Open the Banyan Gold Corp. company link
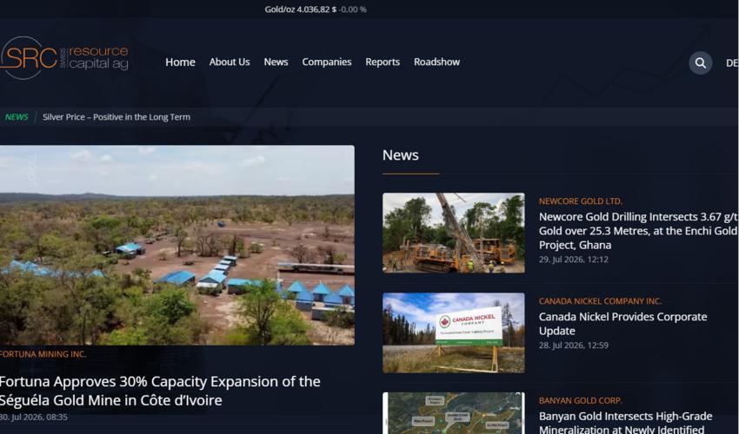 (581, 400)
